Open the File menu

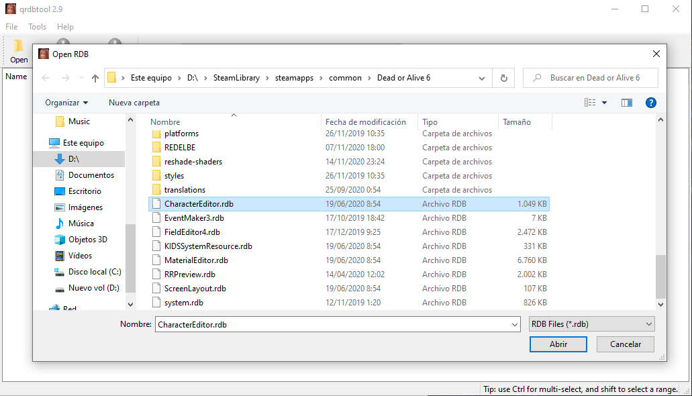11,26
